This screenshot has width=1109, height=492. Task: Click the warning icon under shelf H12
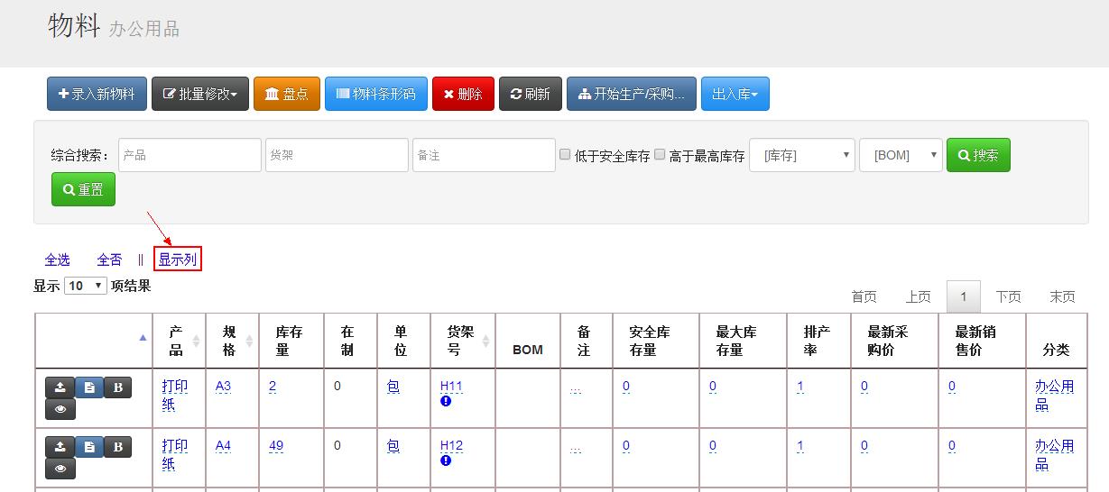[446, 460]
